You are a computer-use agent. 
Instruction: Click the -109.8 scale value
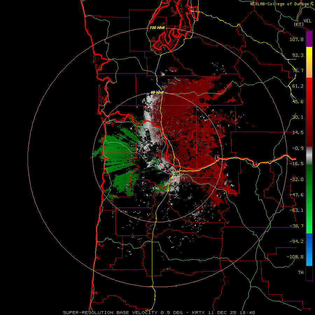(x=295, y=257)
